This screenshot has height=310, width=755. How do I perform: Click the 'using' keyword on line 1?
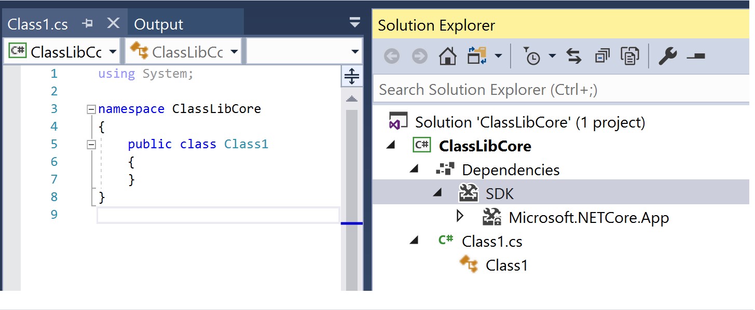pyautogui.click(x=117, y=74)
